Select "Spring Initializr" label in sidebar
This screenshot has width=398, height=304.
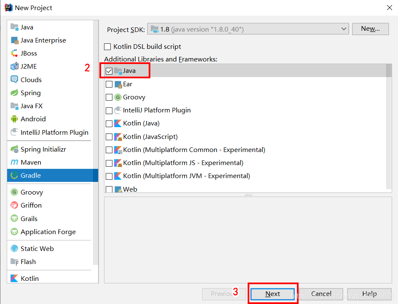click(x=43, y=149)
